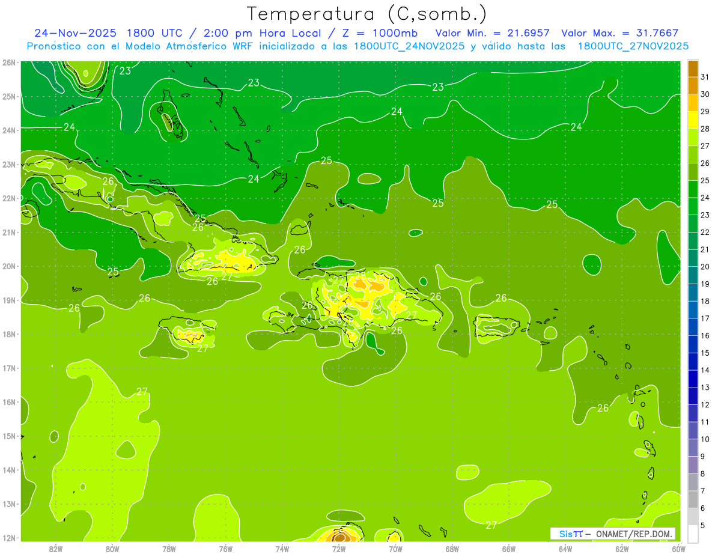The image size is (721, 557).
Task: Click the colorbar label '22'
Action: click(x=705, y=233)
